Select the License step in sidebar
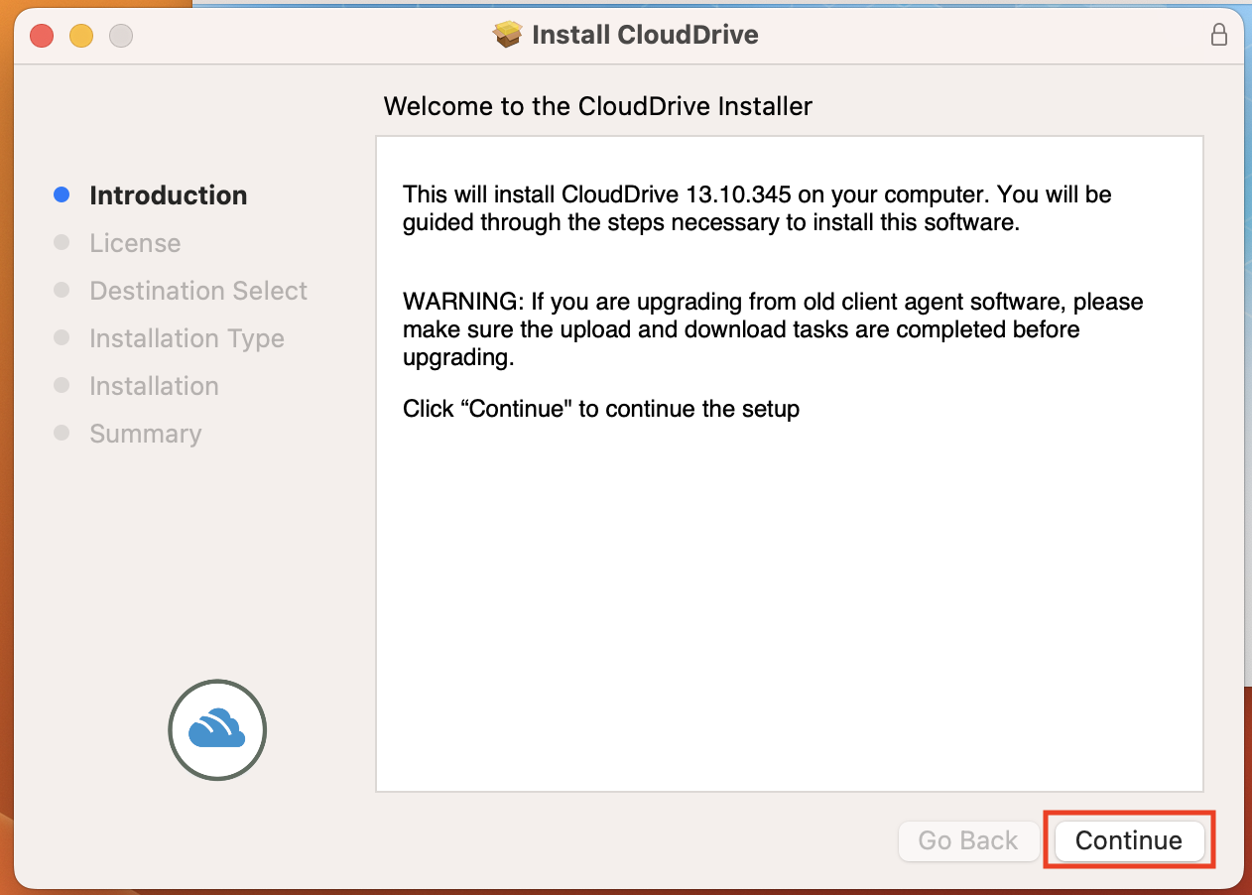Viewport: 1252px width, 895px height. (x=135, y=243)
